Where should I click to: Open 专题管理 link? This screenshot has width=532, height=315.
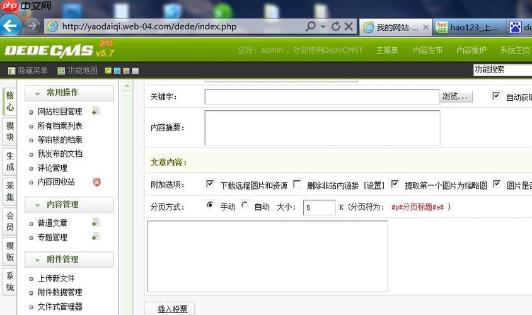click(x=52, y=237)
